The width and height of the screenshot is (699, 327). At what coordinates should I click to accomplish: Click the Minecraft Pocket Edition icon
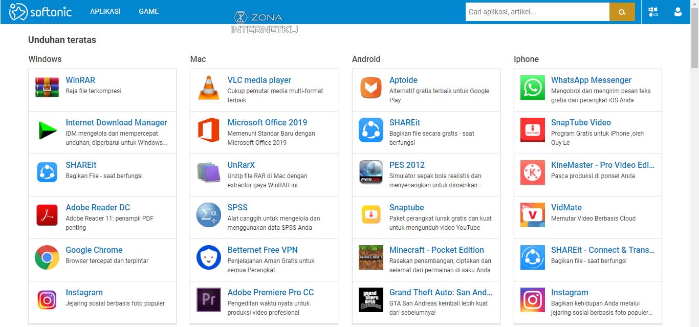click(370, 258)
